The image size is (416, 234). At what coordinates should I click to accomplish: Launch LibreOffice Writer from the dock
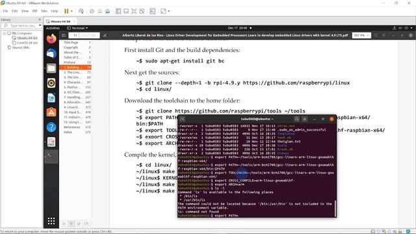pyautogui.click(x=51, y=98)
